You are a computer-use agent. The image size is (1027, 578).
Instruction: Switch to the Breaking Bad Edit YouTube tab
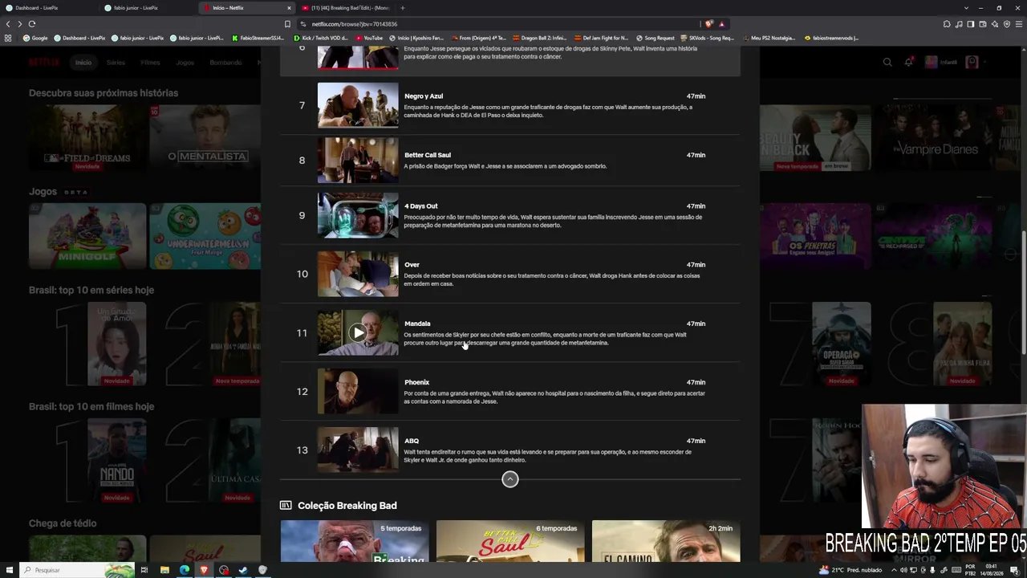(x=346, y=8)
